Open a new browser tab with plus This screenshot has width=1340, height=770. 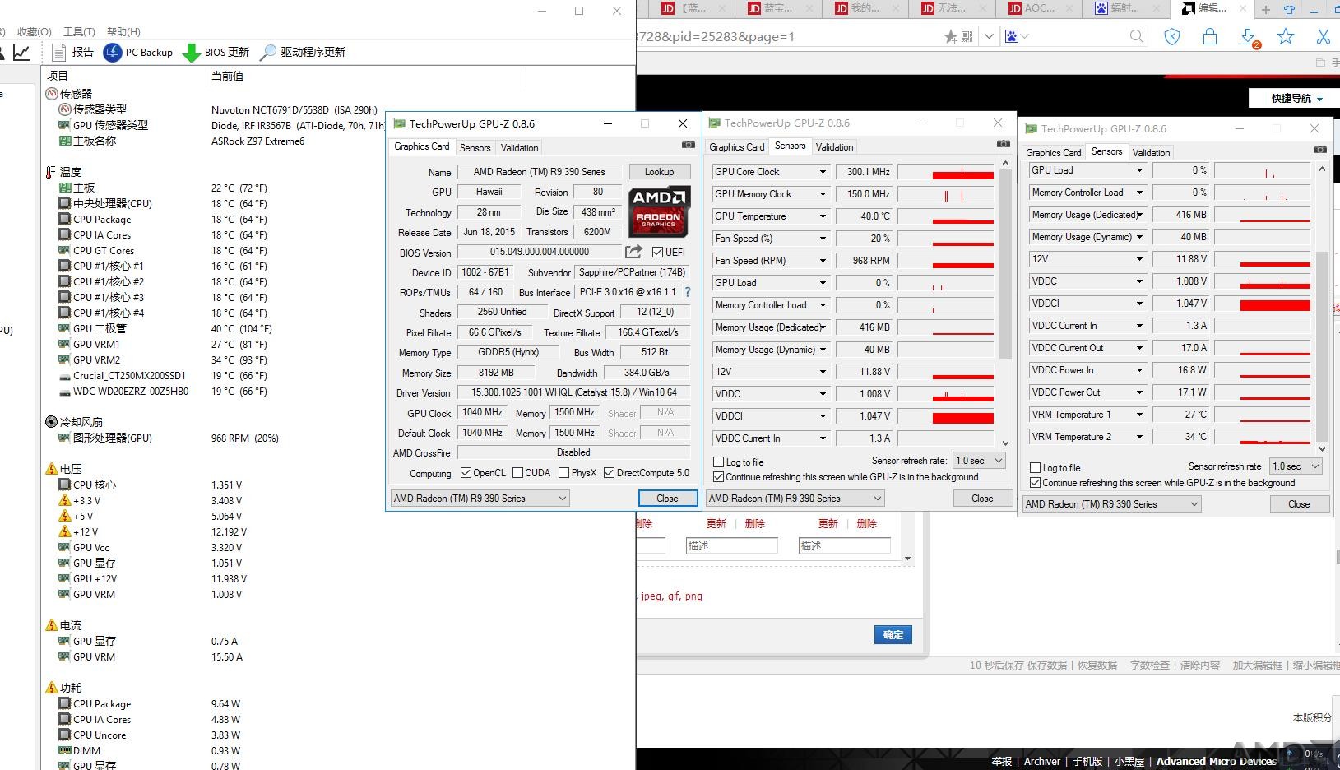point(1266,9)
